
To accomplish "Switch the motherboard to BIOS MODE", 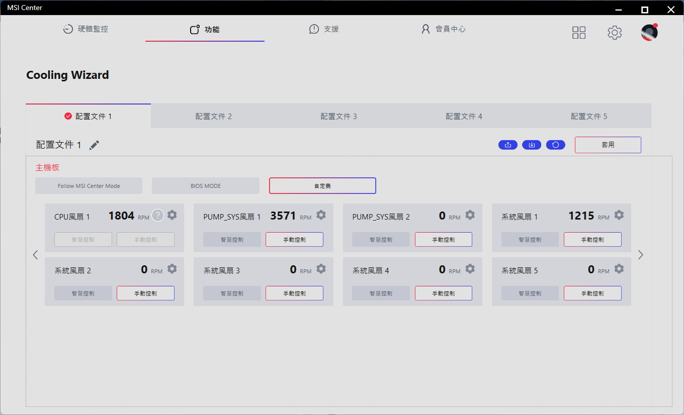I will (x=206, y=186).
